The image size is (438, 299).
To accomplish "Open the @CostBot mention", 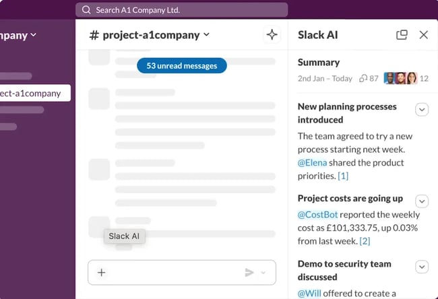I will (317, 215).
